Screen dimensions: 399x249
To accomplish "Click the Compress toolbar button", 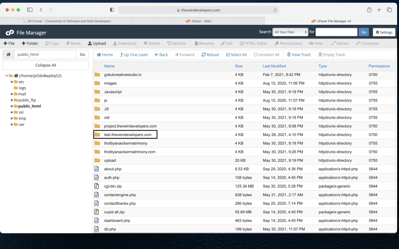I will [x=368, y=43].
